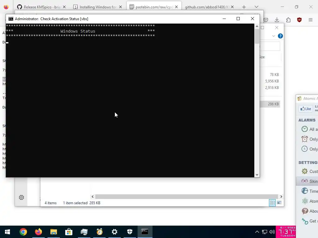Select the 5,956 KB file row
The image size is (318, 238).
click(x=270, y=81)
